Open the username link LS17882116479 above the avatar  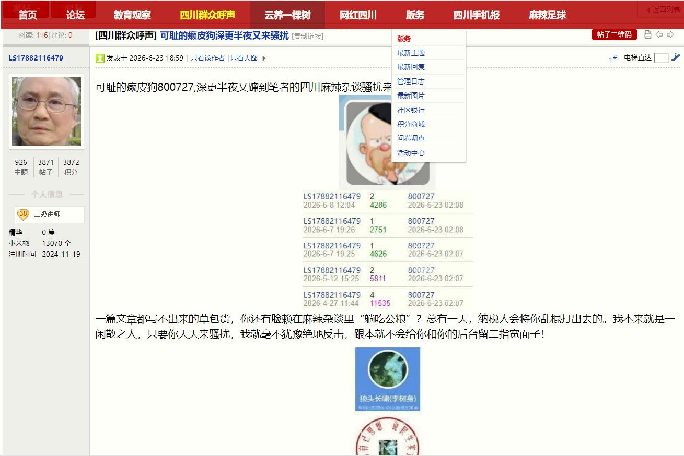pos(36,58)
